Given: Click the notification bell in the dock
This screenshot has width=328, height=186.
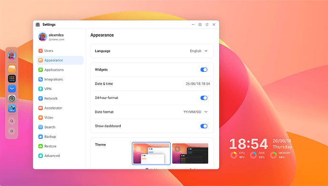Looking at the screenshot, I should point(12,131).
